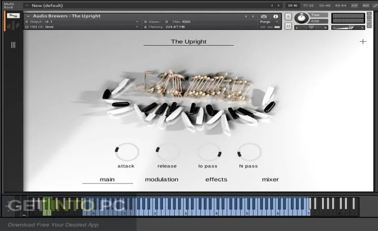Viewport: 378px width, 231px height.
Task: Click the release knob
Action: pyautogui.click(x=167, y=152)
